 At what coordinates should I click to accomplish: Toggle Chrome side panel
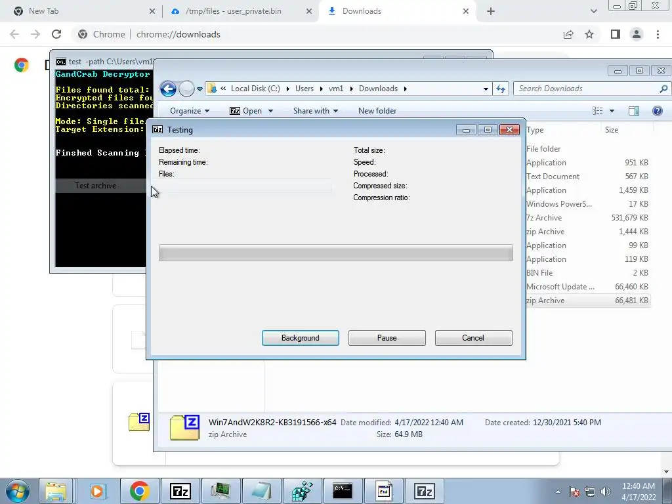[616, 34]
